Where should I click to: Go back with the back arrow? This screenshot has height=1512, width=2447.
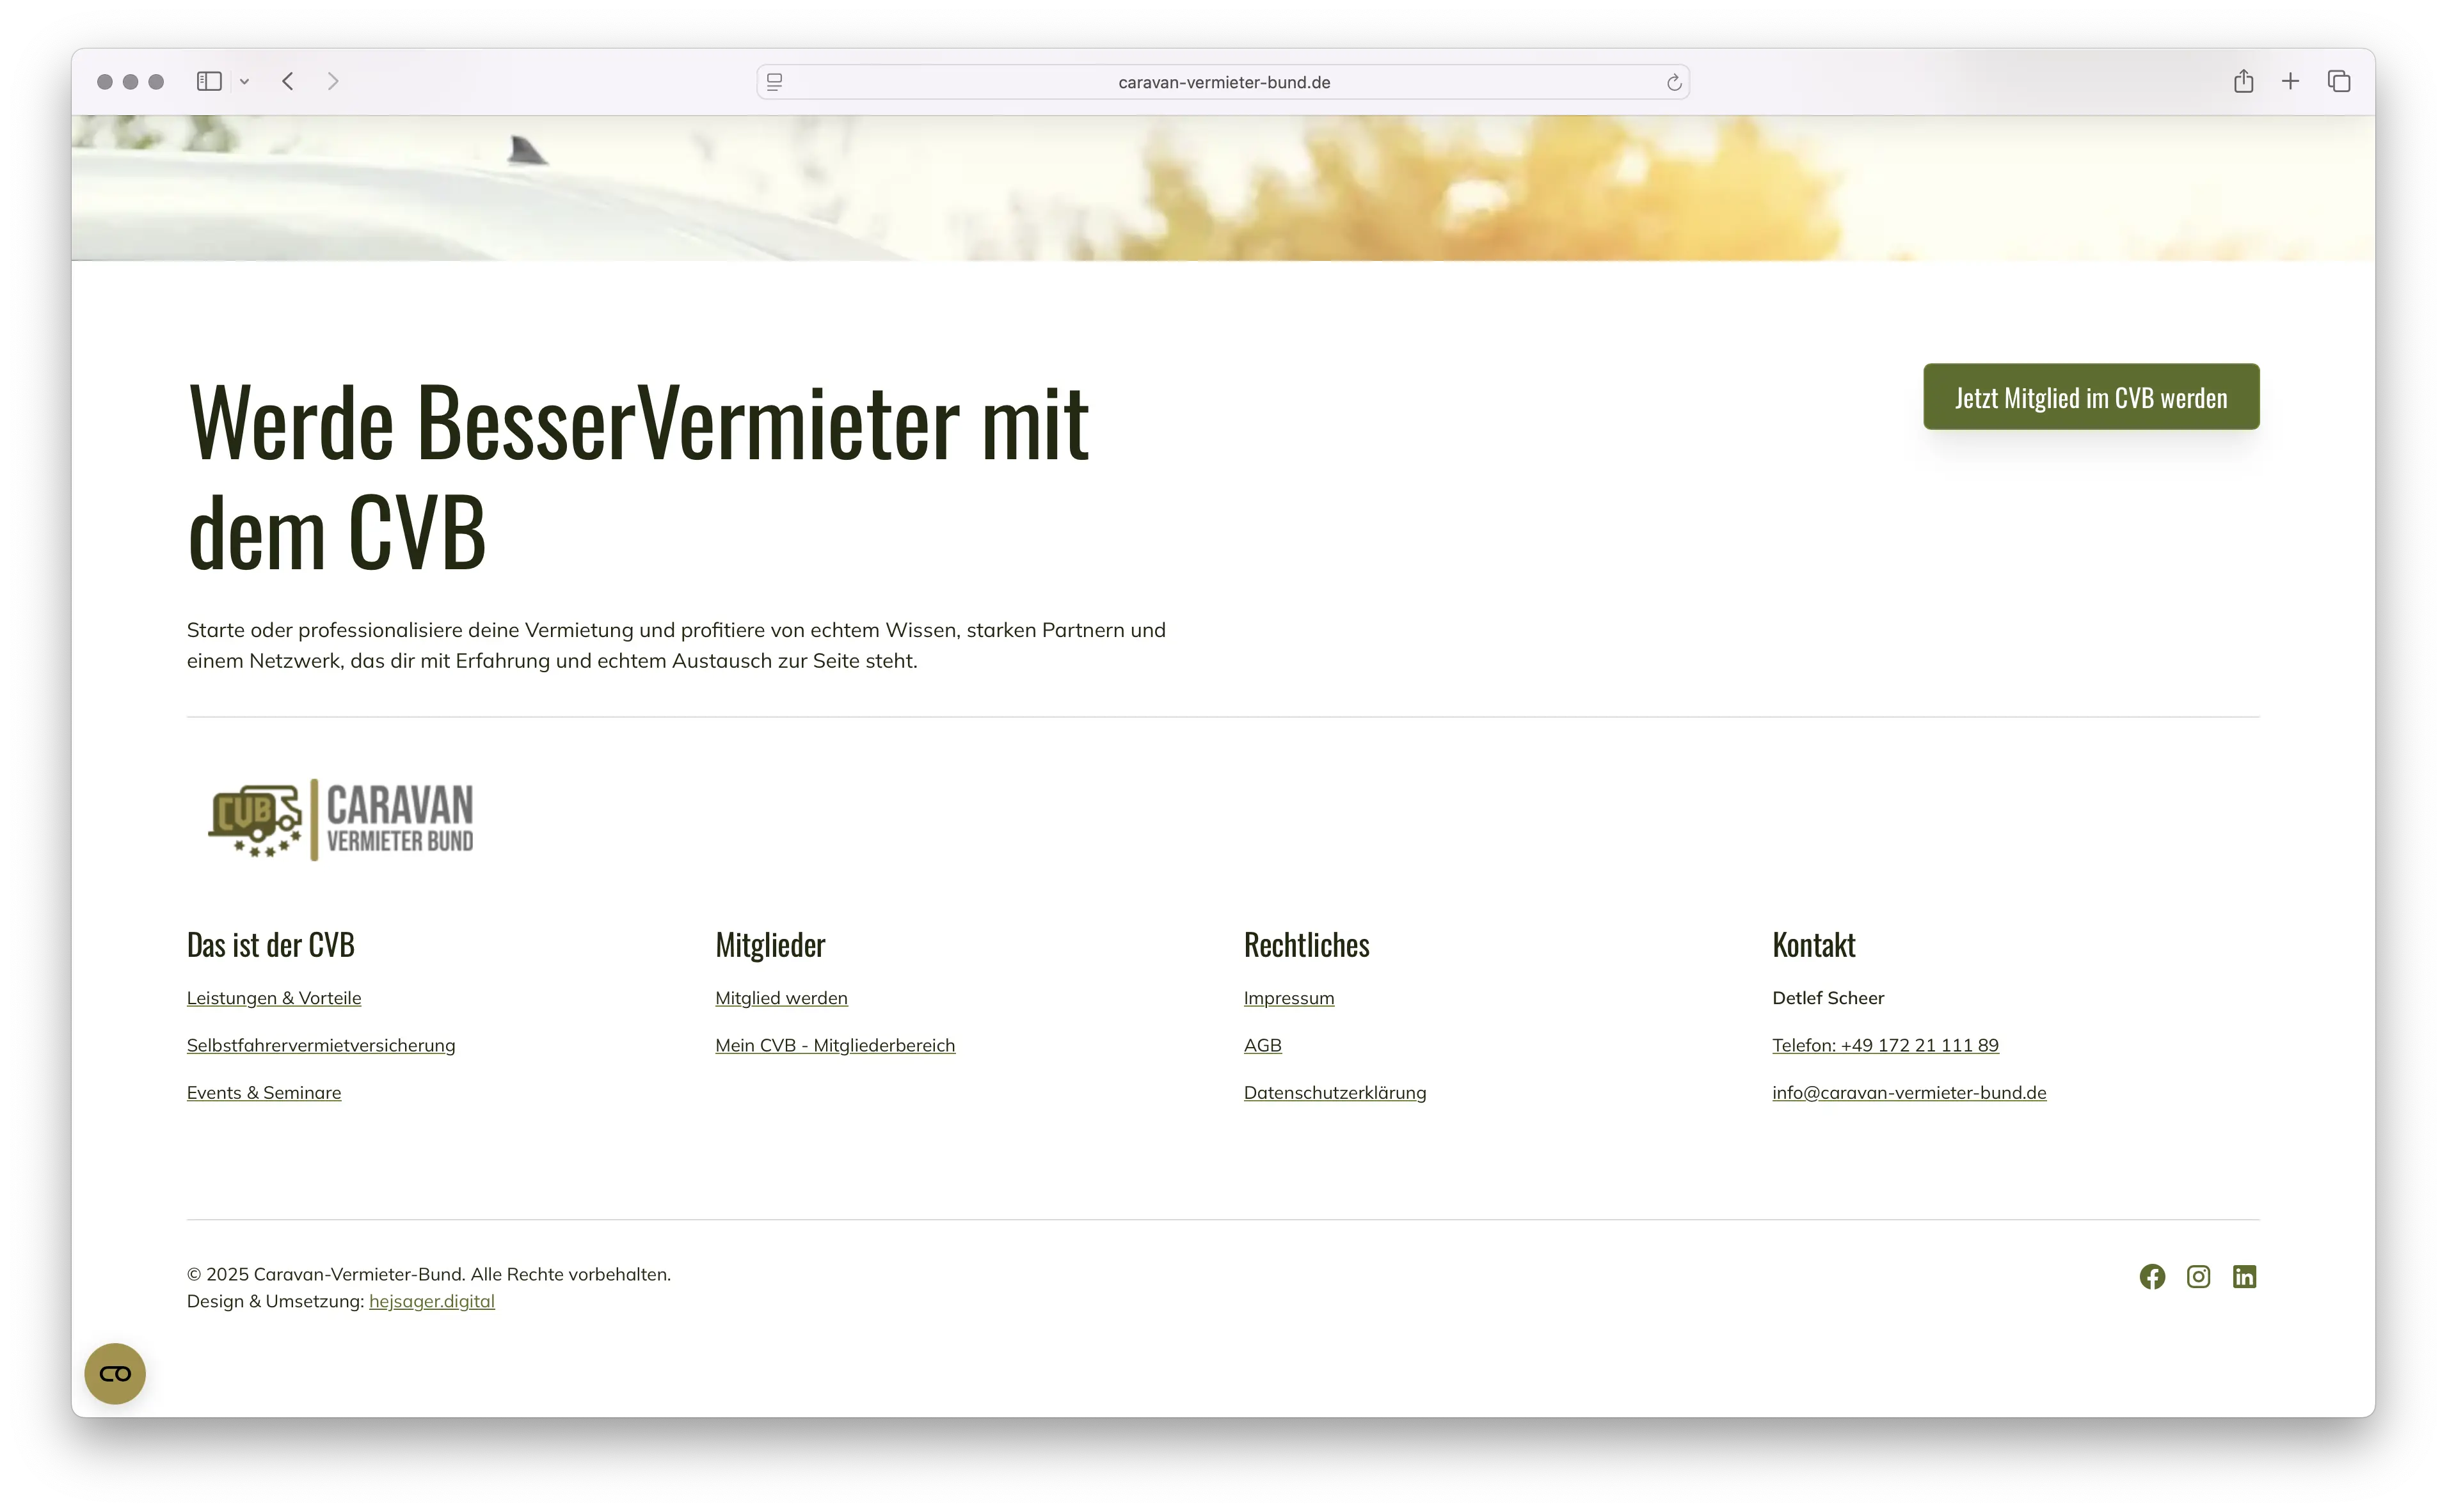tap(288, 81)
